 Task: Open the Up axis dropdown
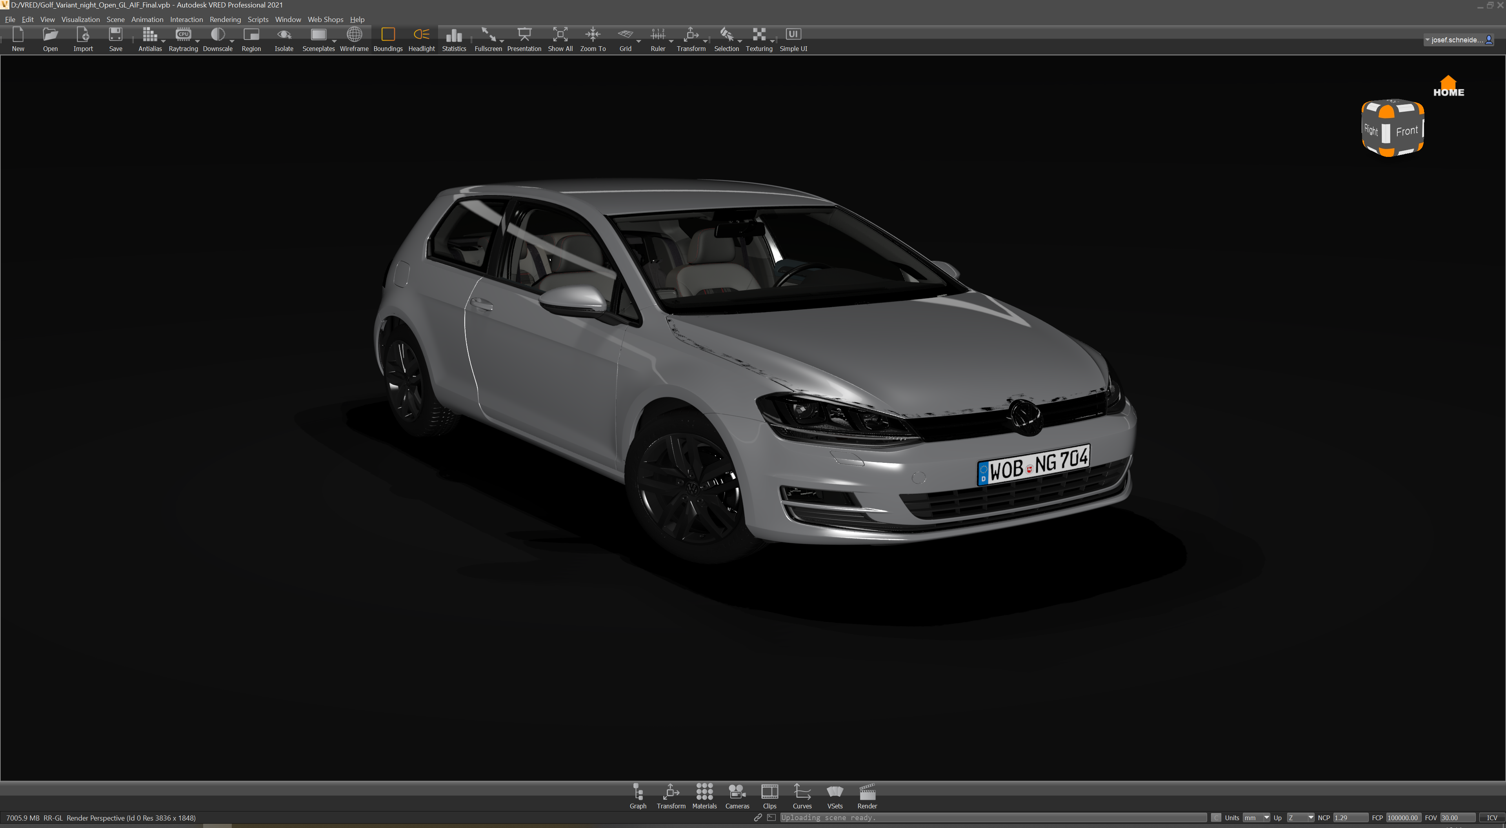pyautogui.click(x=1300, y=817)
